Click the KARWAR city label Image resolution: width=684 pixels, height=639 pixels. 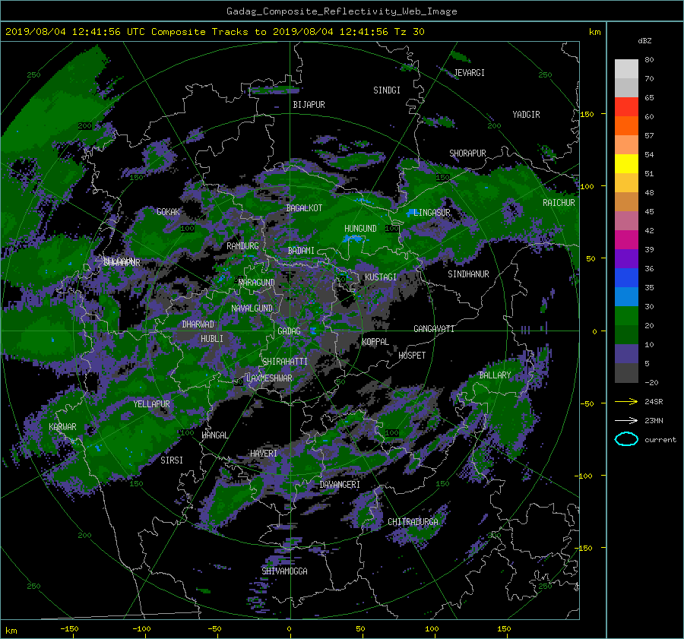(x=62, y=426)
